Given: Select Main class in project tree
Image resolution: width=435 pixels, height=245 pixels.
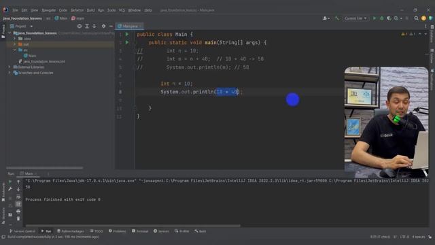Looking at the screenshot, I should pos(30,56).
